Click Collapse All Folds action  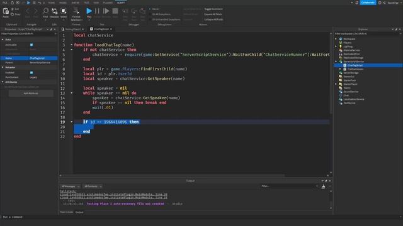[x=213, y=19]
